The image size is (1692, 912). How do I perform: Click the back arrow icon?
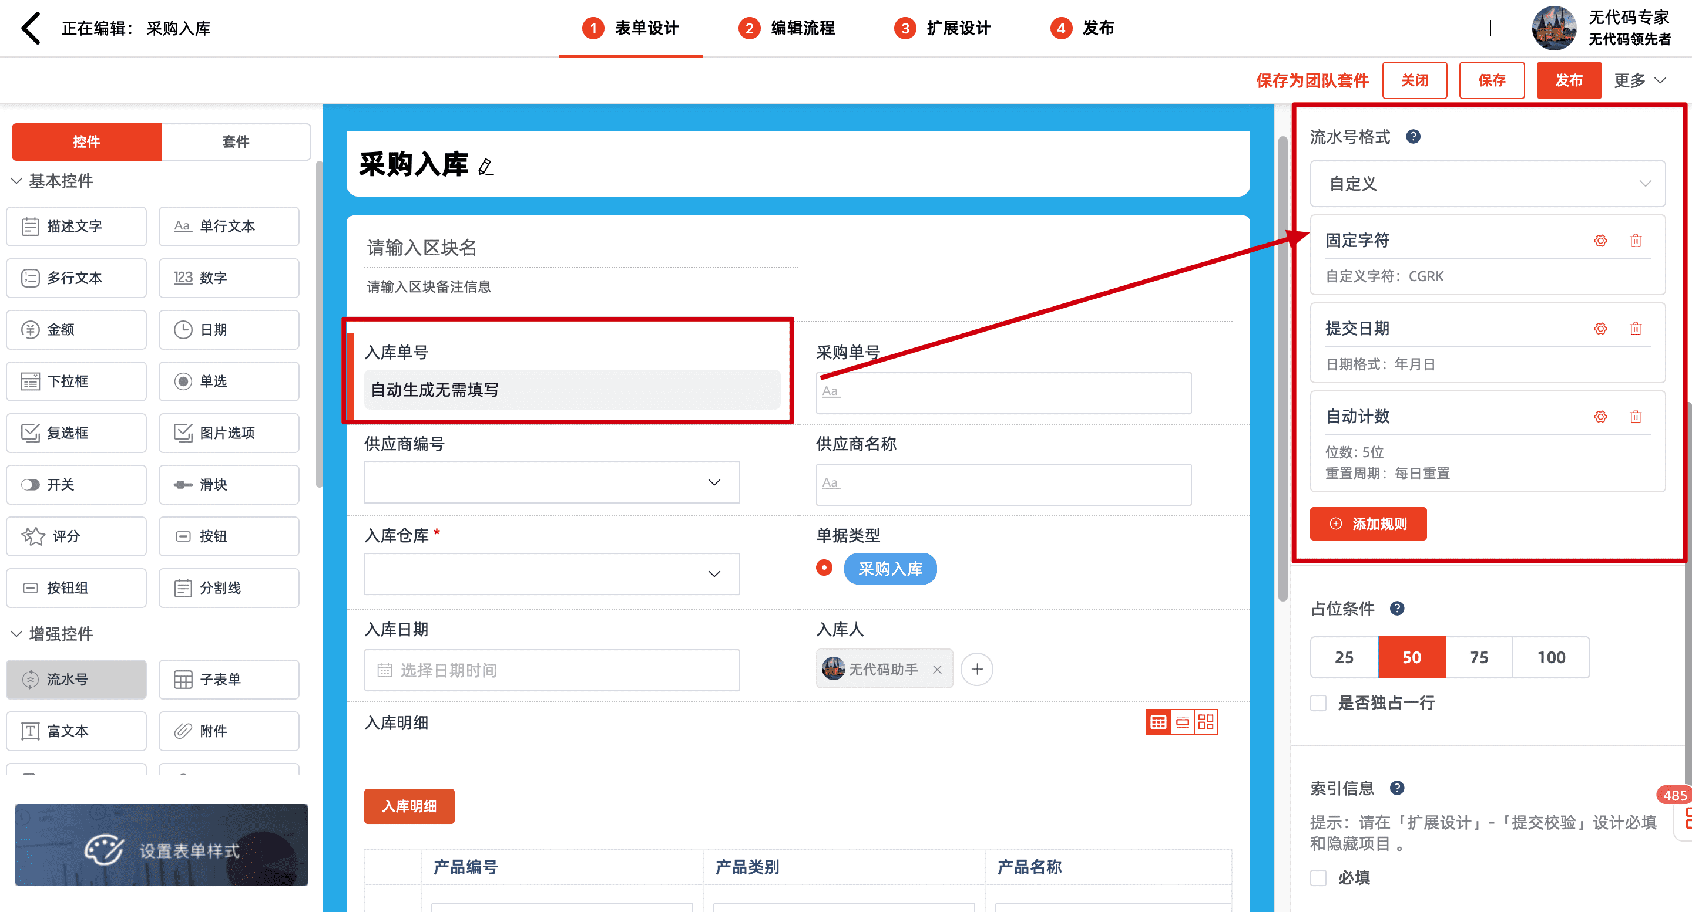coord(30,28)
